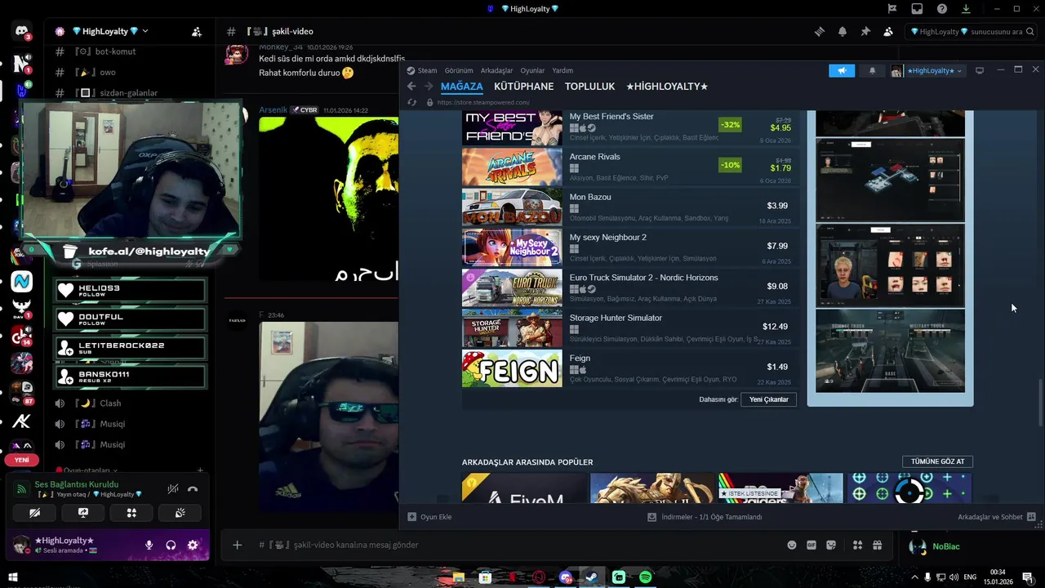This screenshot has height=588, width=1045.
Task: Join the Clash voice channel
Action: pos(110,403)
